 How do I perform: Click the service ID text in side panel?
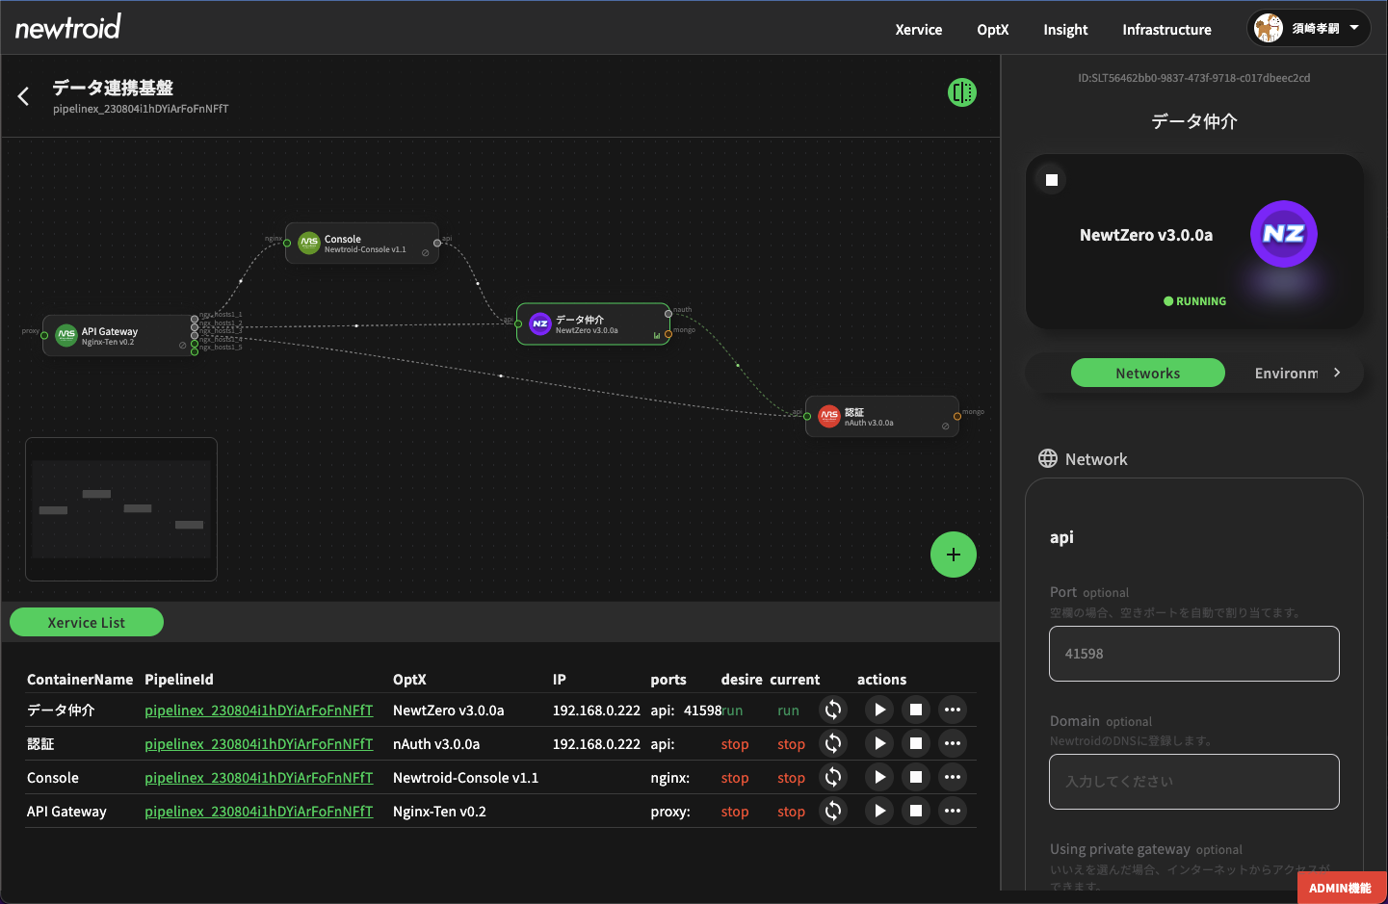1193,78
